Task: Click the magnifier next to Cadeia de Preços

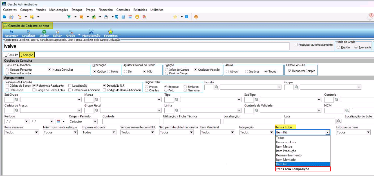Action: tap(17, 110)
